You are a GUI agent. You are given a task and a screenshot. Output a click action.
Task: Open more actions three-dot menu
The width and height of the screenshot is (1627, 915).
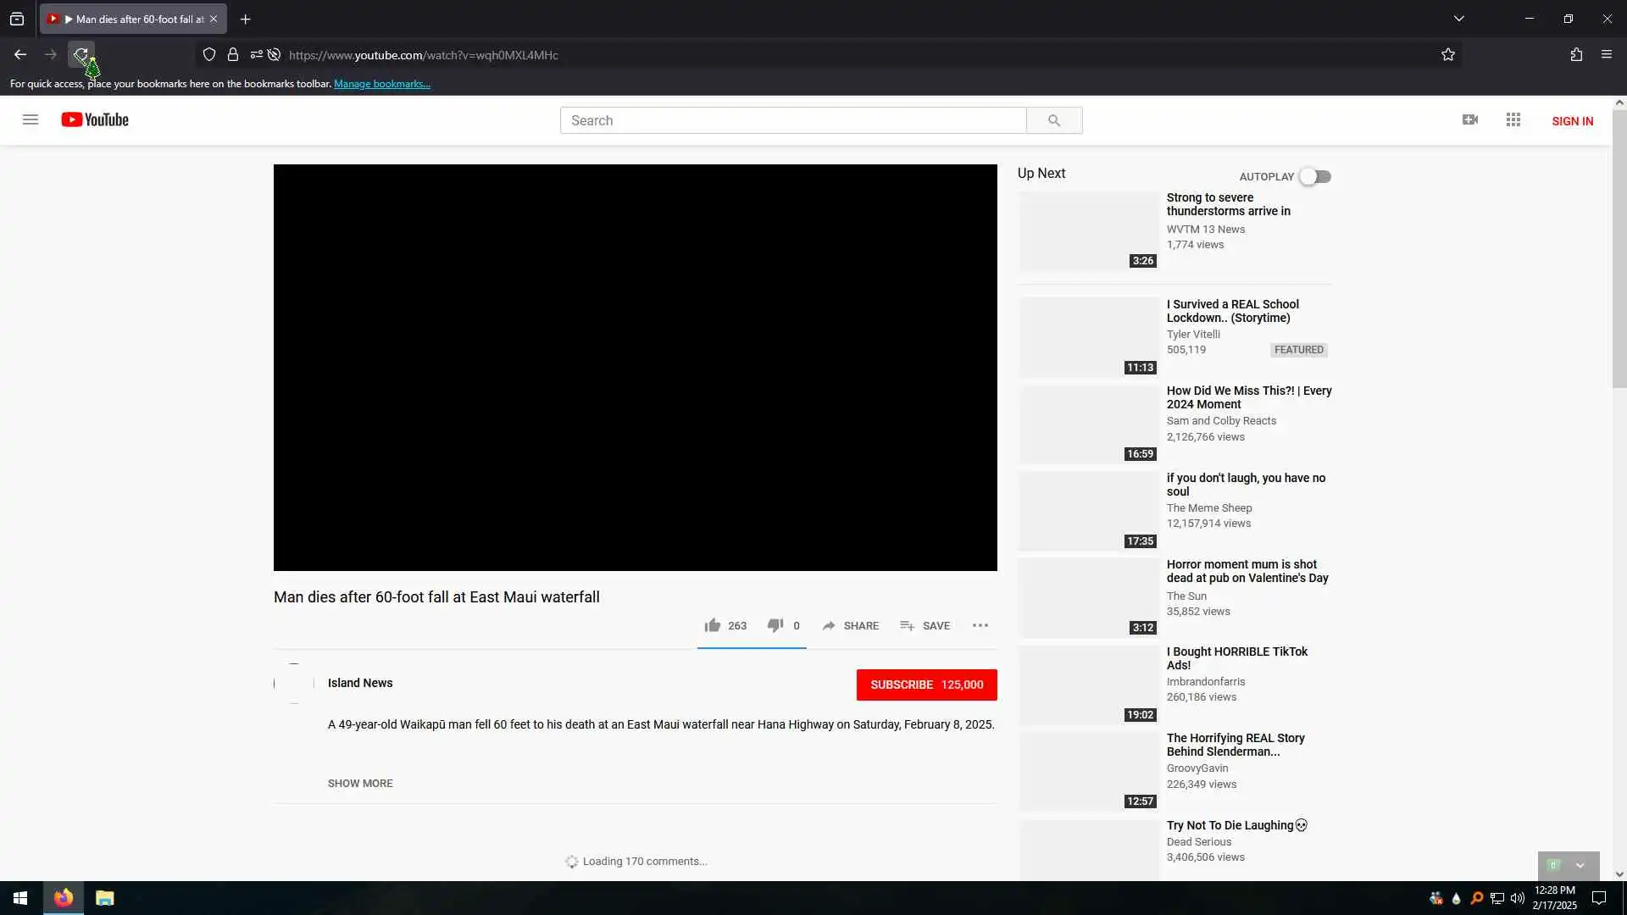[x=980, y=625]
